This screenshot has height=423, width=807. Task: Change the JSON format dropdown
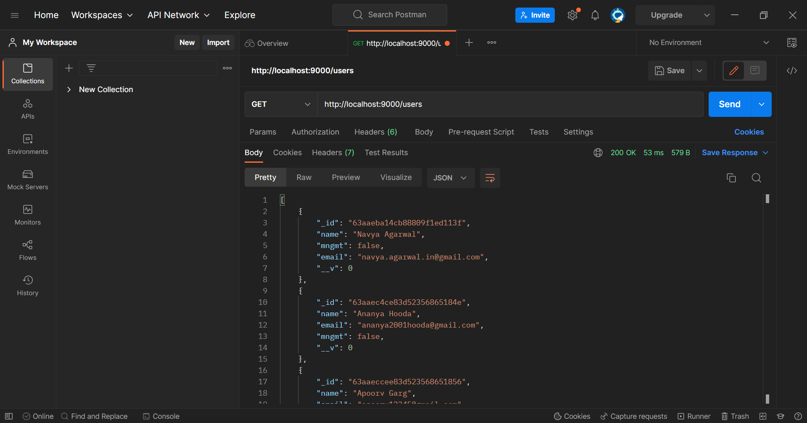tap(451, 178)
